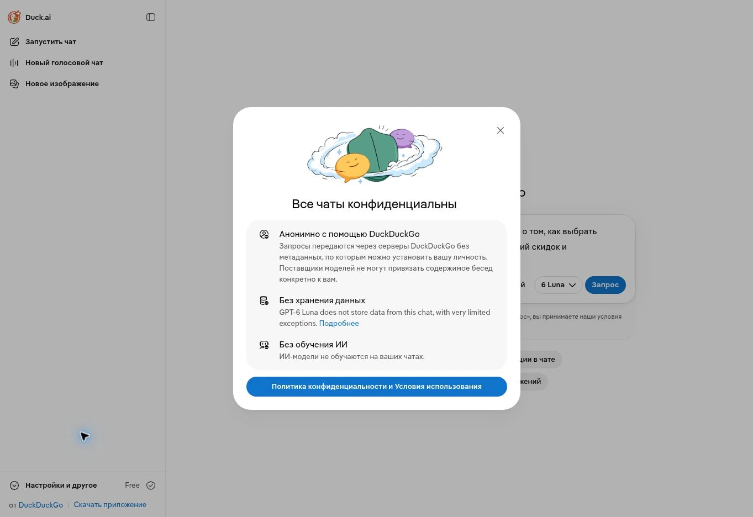Screen dimensions: 753x517
Task: Follow the Подробнее link
Action: (x=339, y=324)
